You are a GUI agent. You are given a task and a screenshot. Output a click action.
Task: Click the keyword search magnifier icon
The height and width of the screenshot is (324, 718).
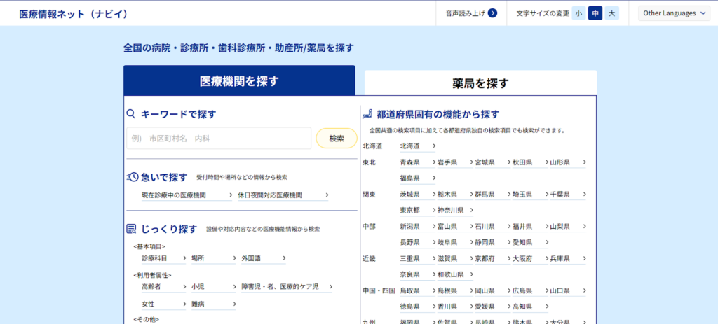click(x=131, y=114)
